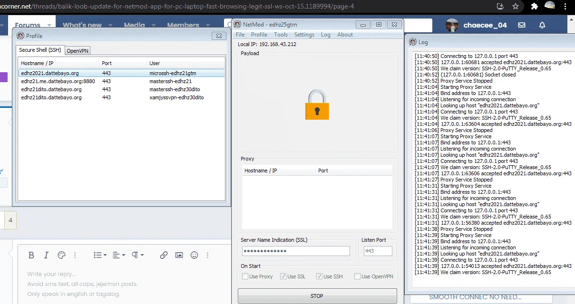Open NetMod Tools menu

point(281,35)
